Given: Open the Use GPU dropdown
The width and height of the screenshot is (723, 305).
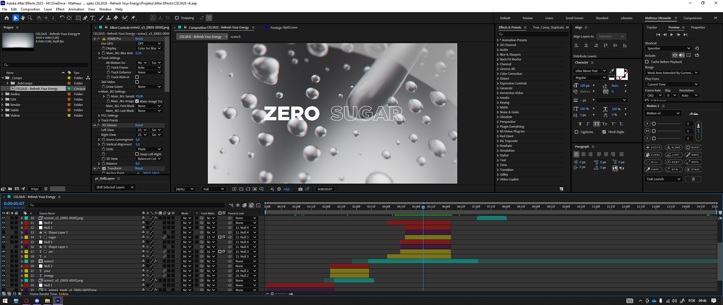Looking at the screenshot, I should [x=149, y=44].
